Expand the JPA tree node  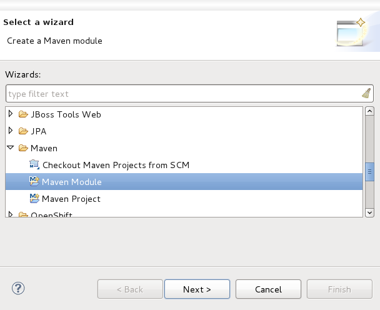tap(11, 131)
